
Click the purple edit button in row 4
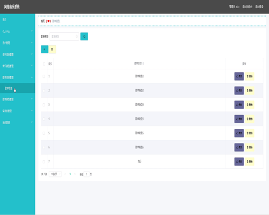click(x=239, y=119)
